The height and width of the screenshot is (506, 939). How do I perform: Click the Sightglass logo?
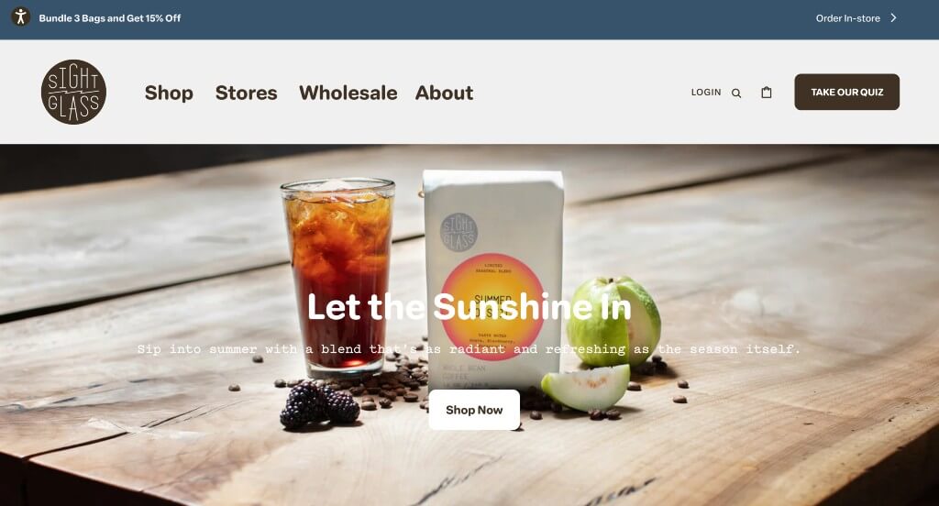coord(73,92)
